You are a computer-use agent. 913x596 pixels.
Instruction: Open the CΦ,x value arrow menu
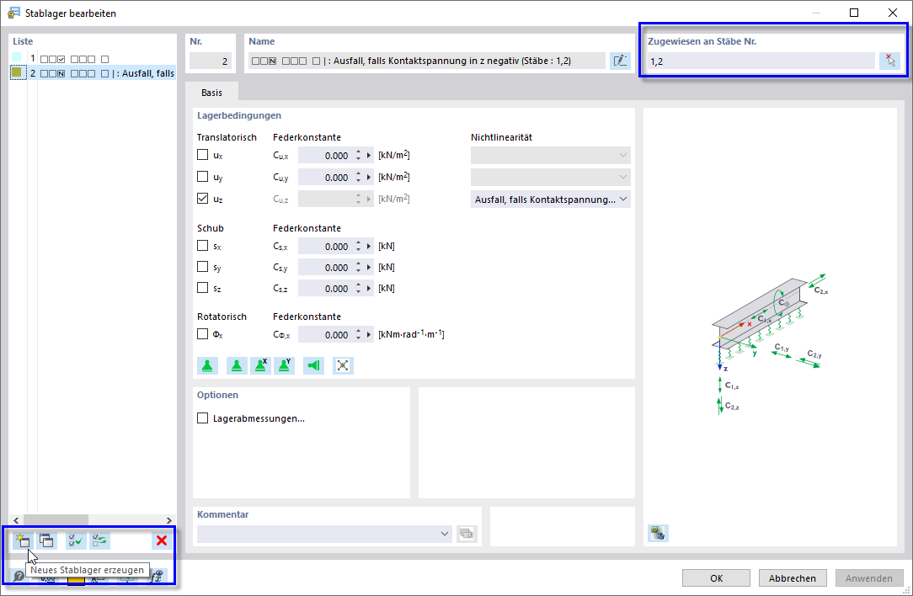(369, 335)
